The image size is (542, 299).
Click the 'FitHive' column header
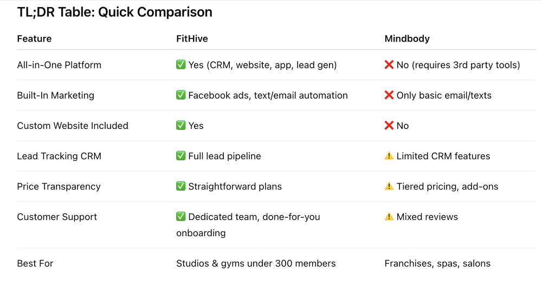[192, 38]
